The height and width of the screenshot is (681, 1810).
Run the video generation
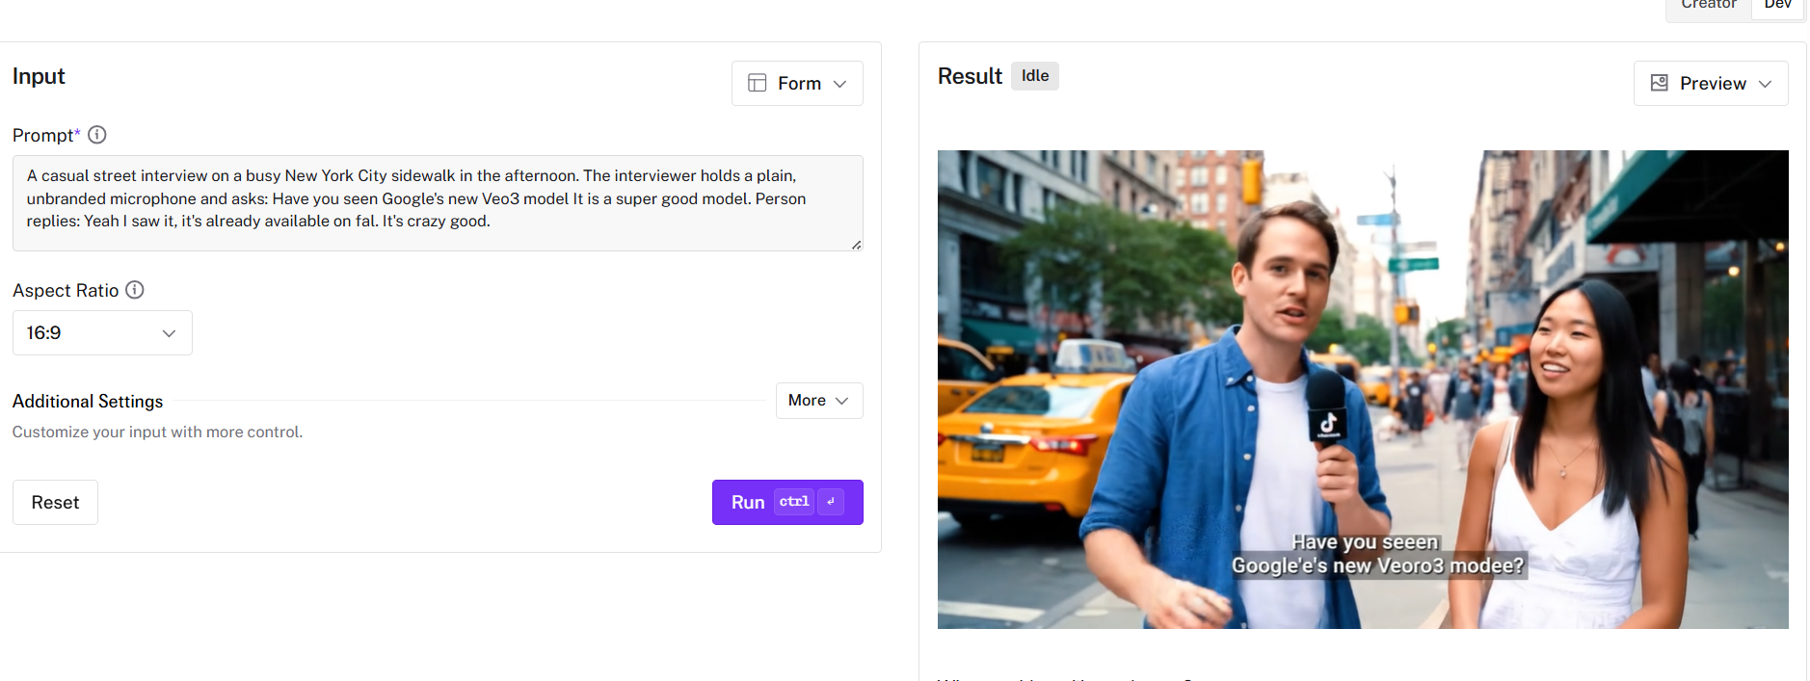(787, 503)
